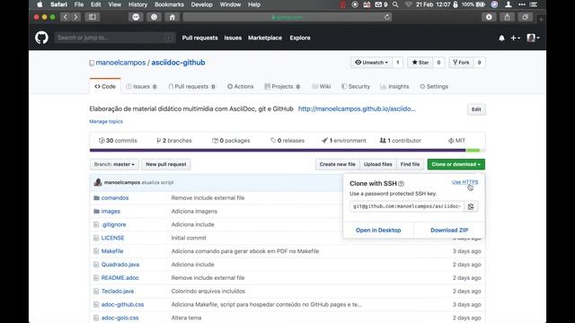
Task: Open the Apple menu
Action: [x=40, y=4]
